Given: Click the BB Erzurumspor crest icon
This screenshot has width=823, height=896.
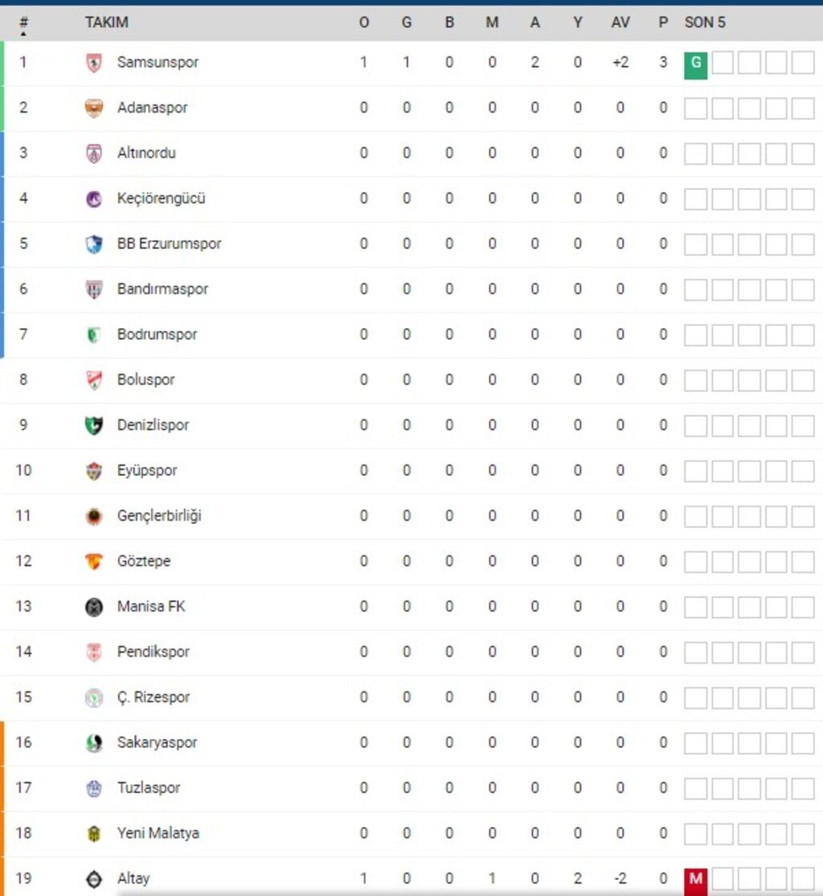Looking at the screenshot, I should (94, 244).
